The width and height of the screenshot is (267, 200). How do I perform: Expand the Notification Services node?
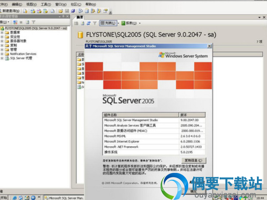[x=2, y=54]
